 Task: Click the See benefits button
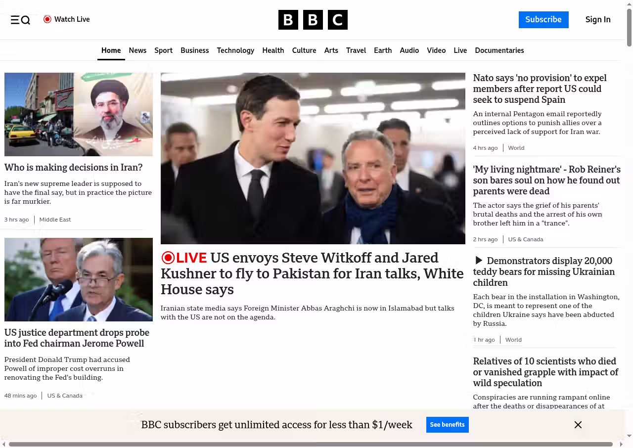pyautogui.click(x=447, y=425)
